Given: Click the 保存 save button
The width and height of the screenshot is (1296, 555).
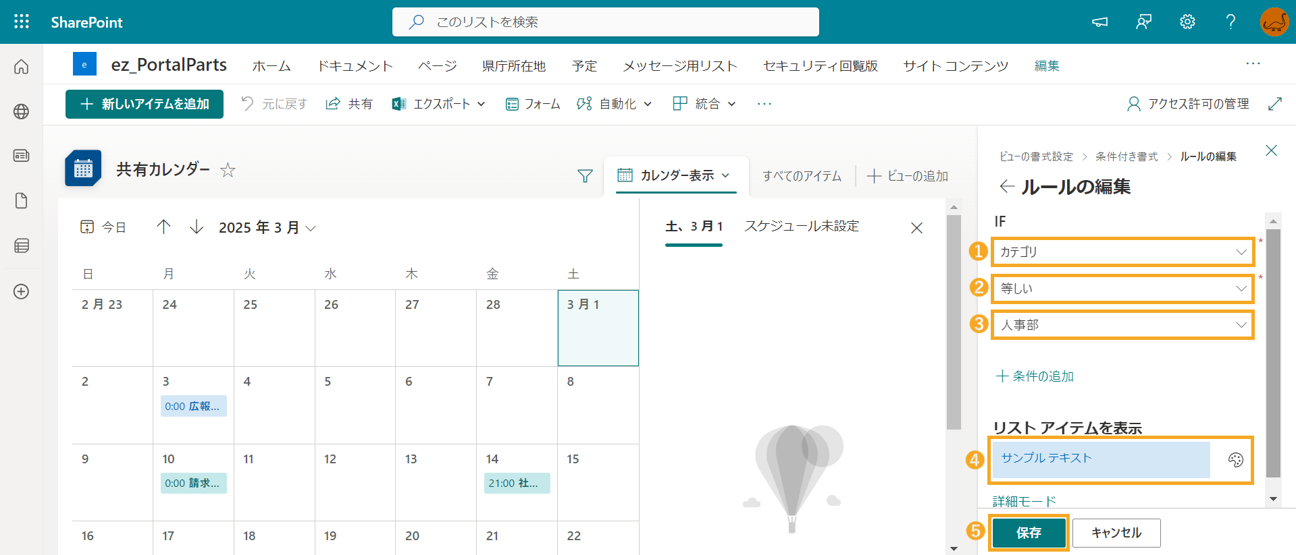Looking at the screenshot, I should (1029, 533).
